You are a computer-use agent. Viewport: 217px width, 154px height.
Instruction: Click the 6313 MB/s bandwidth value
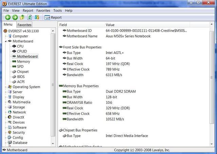(x=114, y=75)
